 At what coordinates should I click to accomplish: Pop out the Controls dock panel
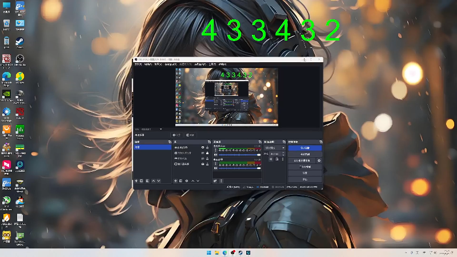[321, 142]
